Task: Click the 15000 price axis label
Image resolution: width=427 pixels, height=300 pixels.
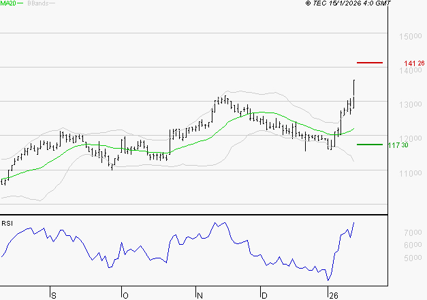Action: [409, 36]
